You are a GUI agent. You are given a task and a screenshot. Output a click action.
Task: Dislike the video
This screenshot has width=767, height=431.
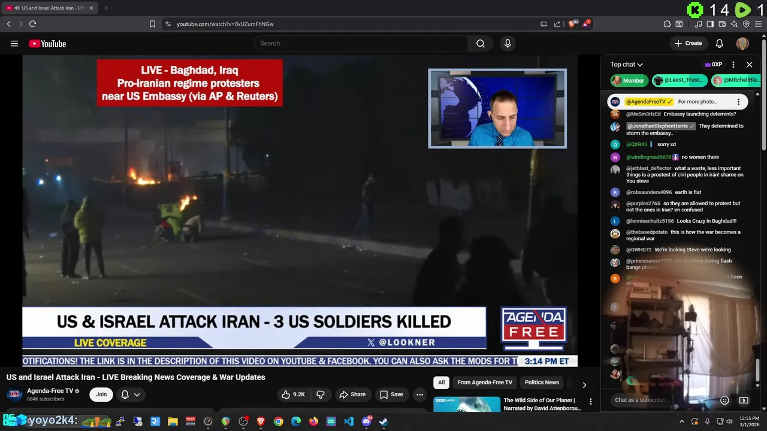tap(321, 394)
